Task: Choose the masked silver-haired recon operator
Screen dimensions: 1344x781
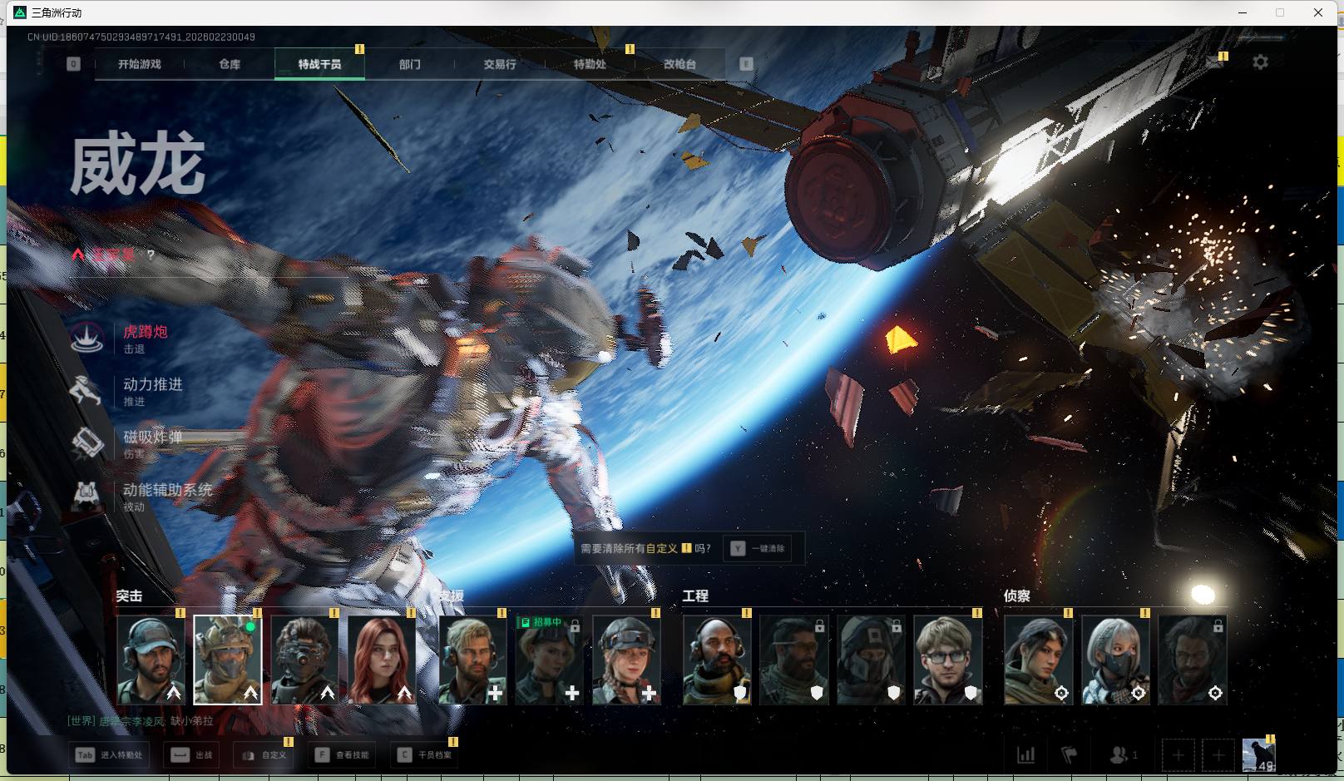Action: pyautogui.click(x=1115, y=660)
